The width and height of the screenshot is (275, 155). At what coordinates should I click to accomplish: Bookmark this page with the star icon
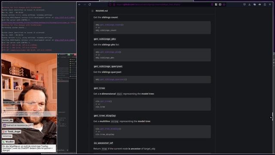(x=224, y=5)
